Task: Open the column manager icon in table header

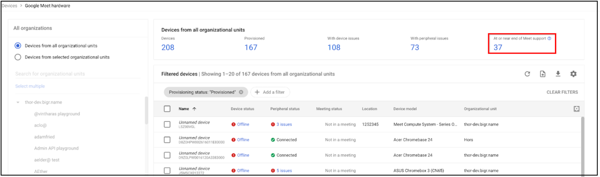Action: coord(576,109)
